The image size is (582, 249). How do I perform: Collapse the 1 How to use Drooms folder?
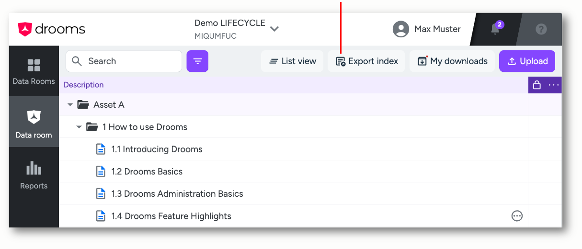[80, 127]
